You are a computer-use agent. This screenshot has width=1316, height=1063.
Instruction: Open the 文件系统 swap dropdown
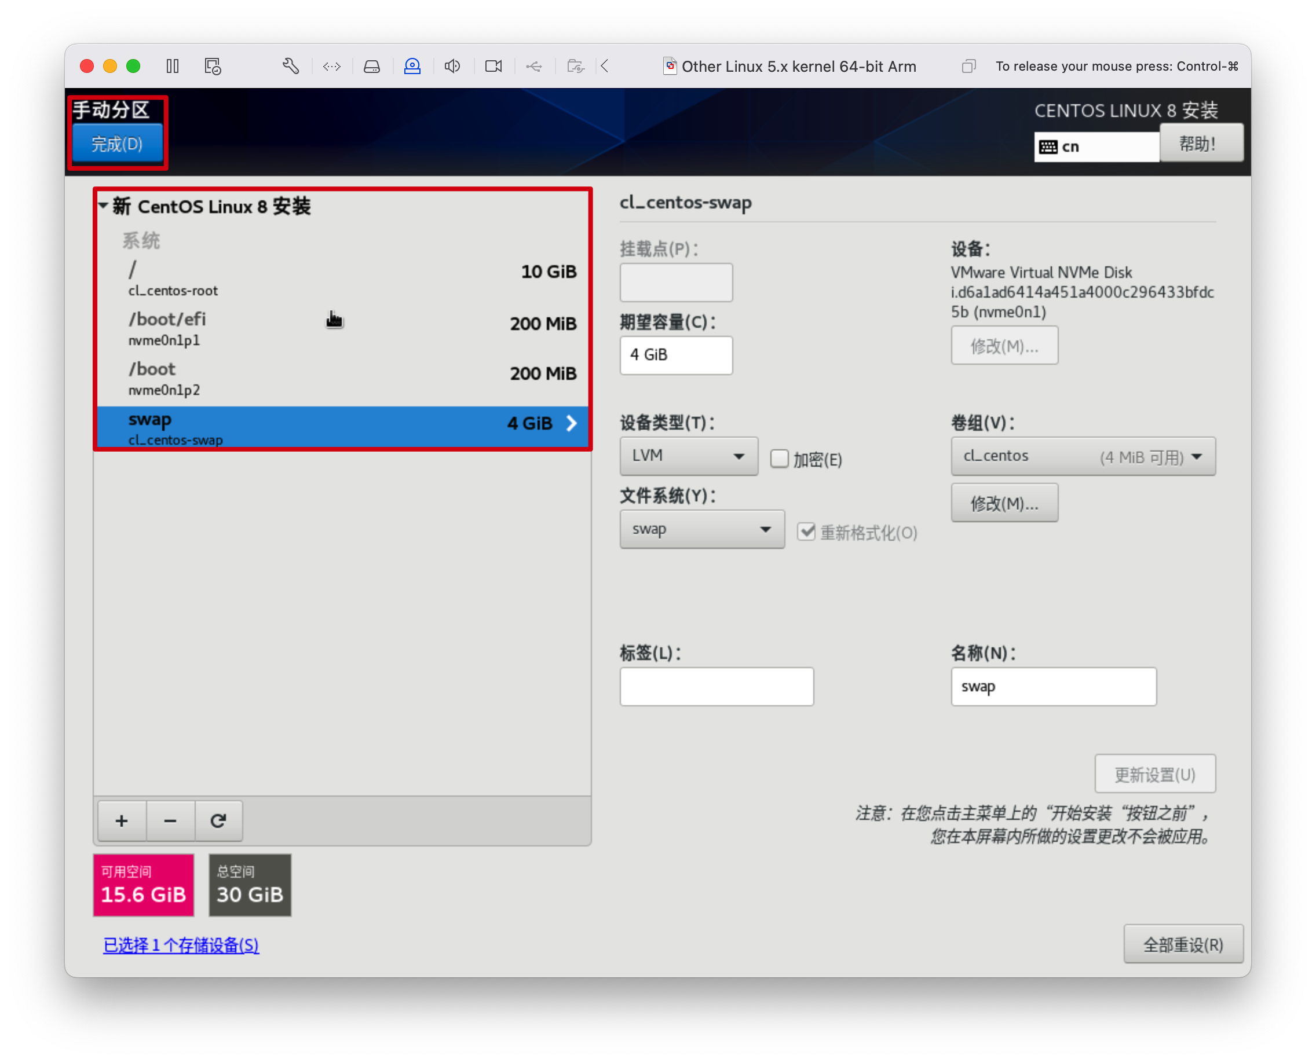tap(702, 529)
